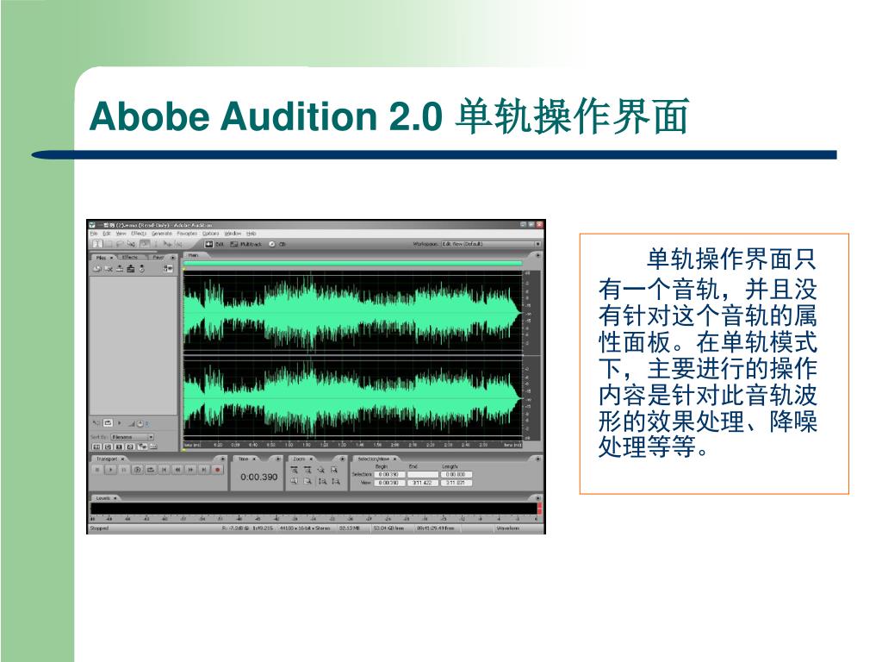Image resolution: width=882 pixels, height=662 pixels.
Task: Open the Window menu
Action: tap(233, 234)
